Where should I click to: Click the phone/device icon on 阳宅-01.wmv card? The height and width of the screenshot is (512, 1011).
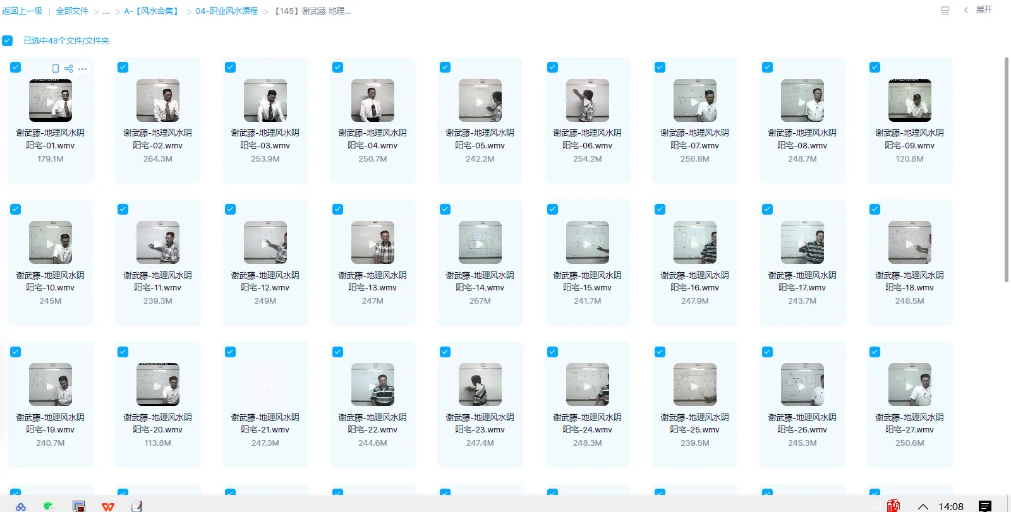pos(56,68)
